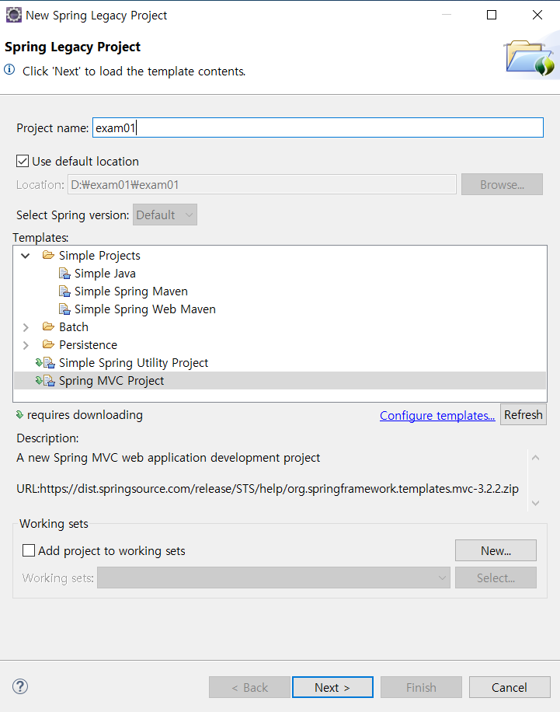Open the Working sets combo box
This screenshot has width=560, height=712.
pos(273,578)
